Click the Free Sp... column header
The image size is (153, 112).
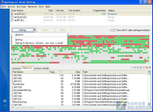coord(60,10)
